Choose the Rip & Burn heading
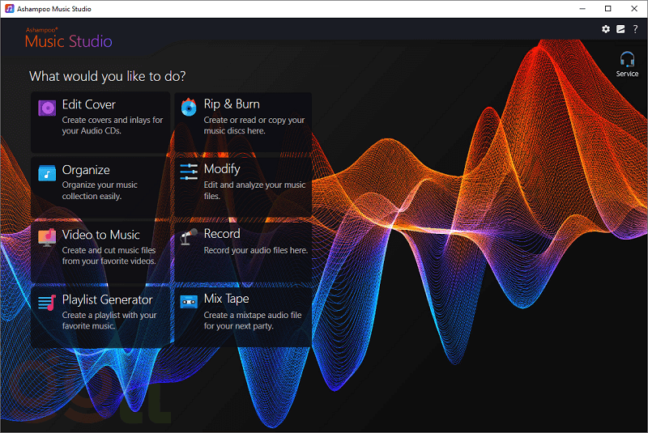Image resolution: width=648 pixels, height=433 pixels. point(232,104)
